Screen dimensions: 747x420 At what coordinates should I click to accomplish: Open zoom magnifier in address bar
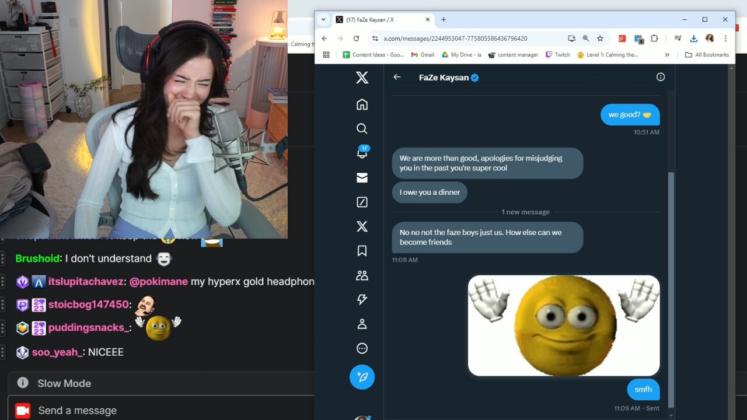[586, 38]
